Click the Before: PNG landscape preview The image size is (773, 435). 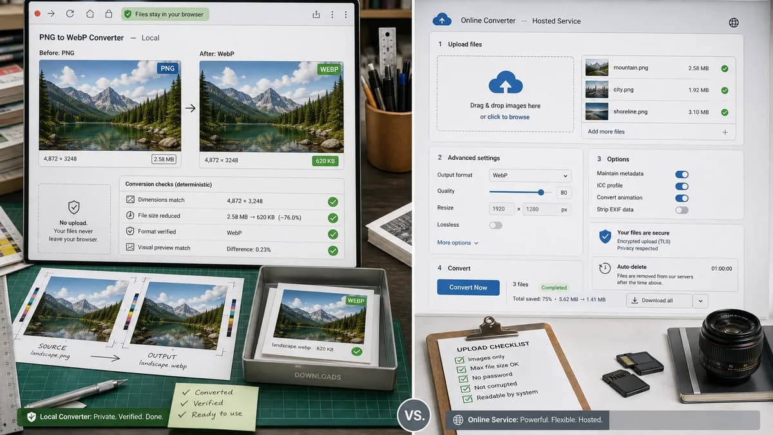tap(110, 105)
